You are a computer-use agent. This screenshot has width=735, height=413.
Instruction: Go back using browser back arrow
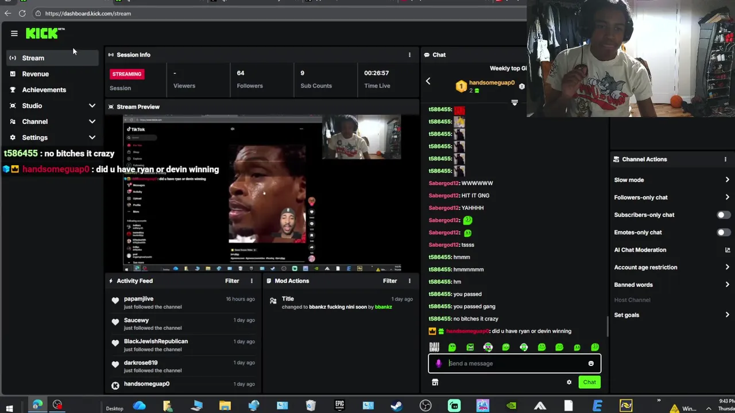pyautogui.click(x=7, y=13)
